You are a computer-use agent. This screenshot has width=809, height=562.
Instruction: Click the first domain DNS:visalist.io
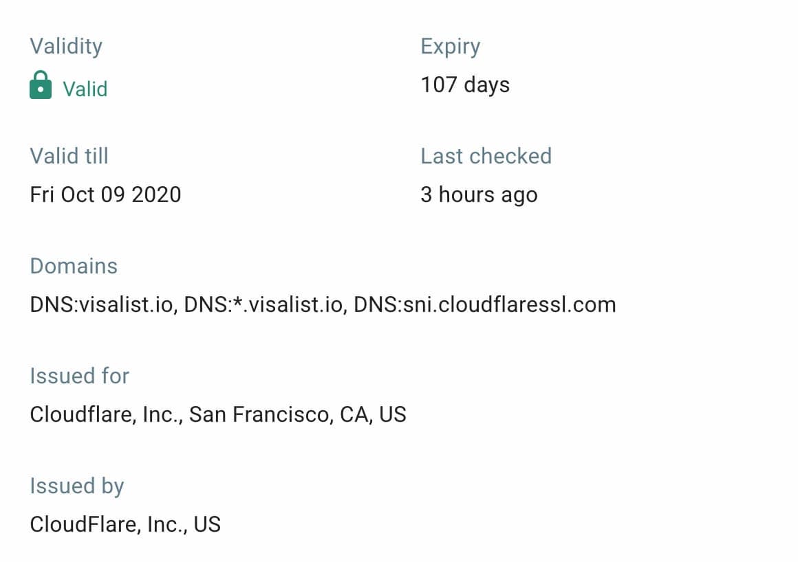click(x=102, y=304)
